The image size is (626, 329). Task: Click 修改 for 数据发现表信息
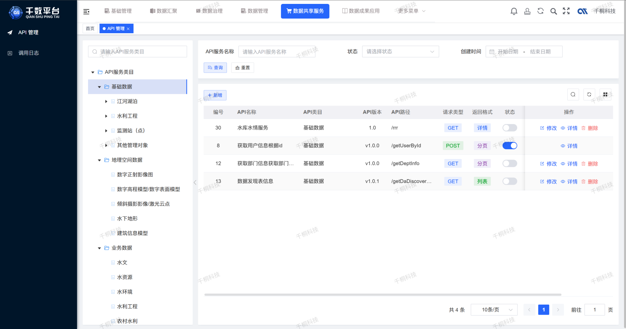click(548, 181)
